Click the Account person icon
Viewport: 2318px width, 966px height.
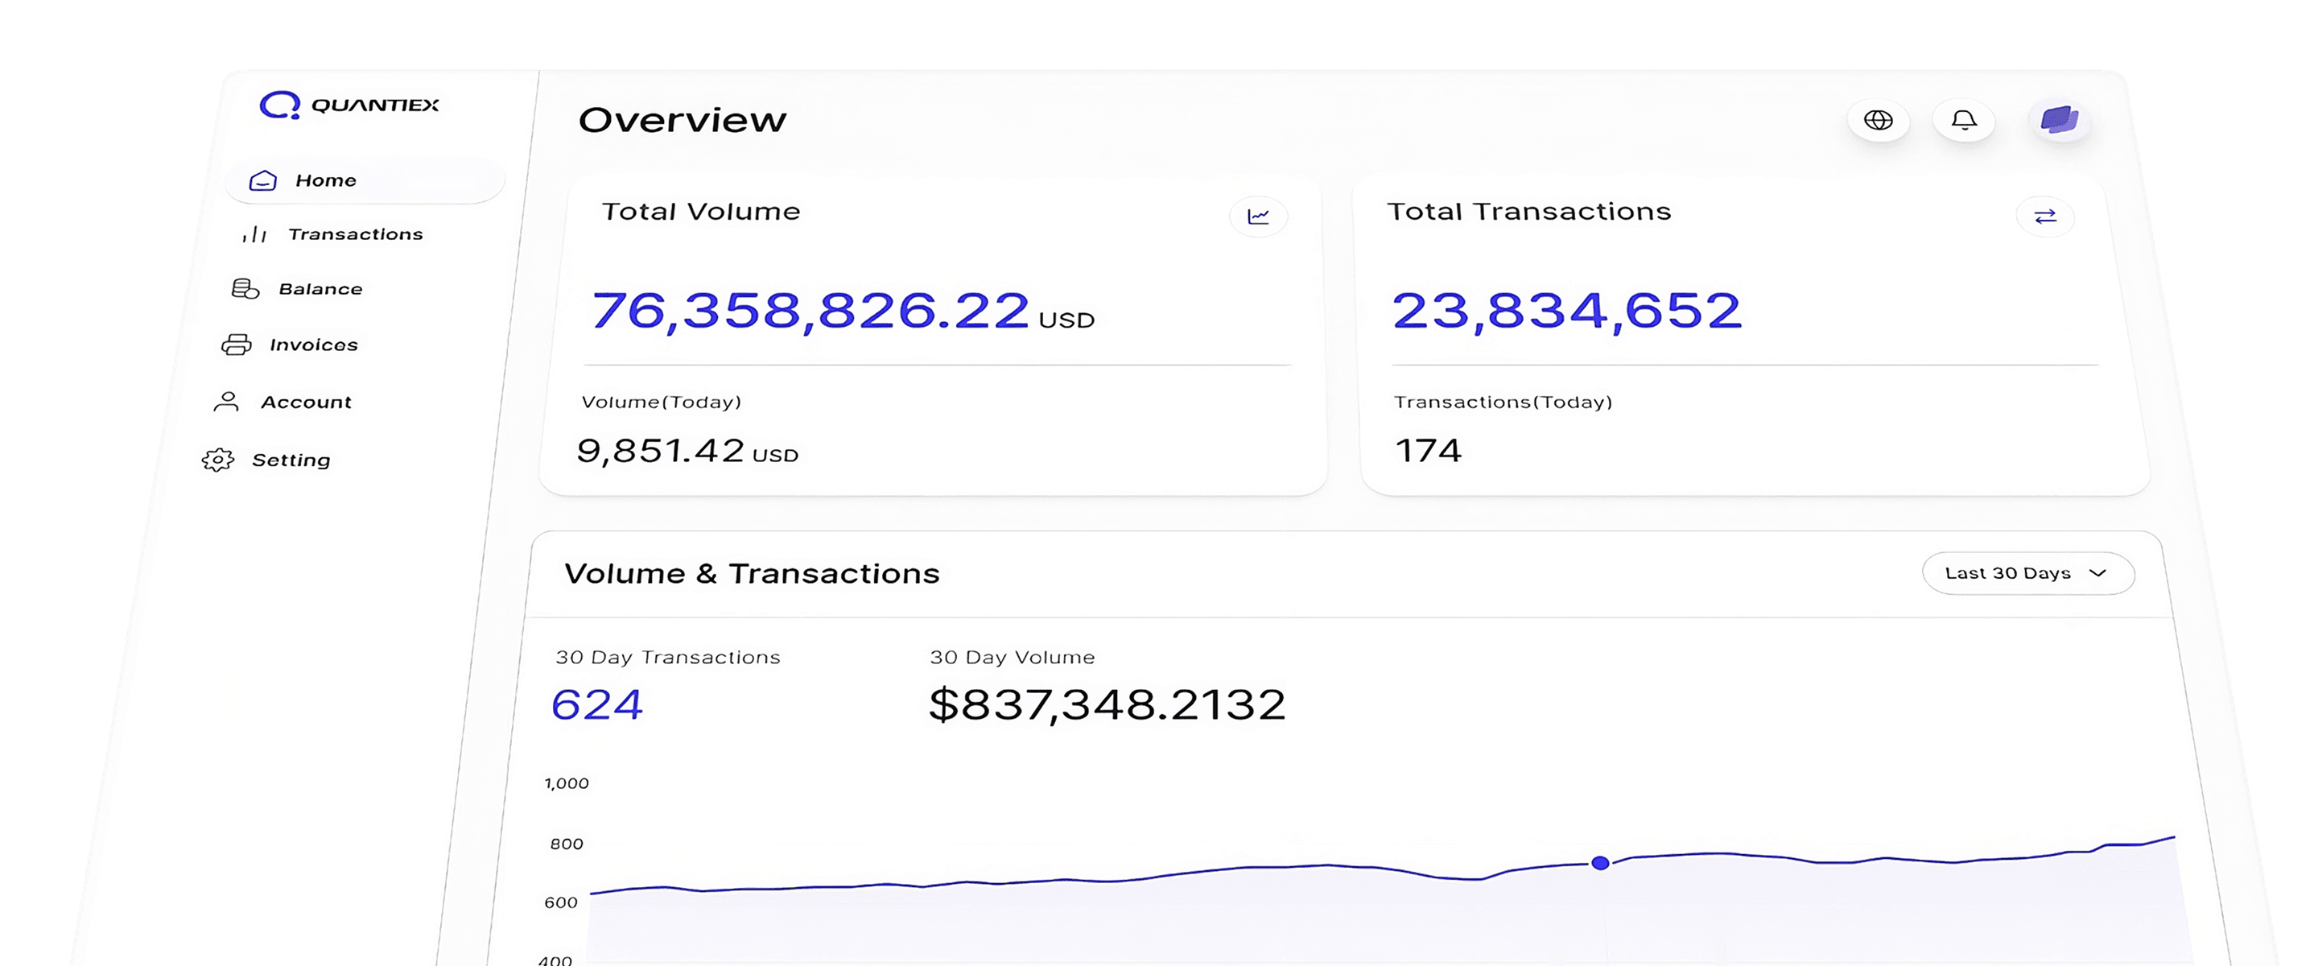coord(228,402)
